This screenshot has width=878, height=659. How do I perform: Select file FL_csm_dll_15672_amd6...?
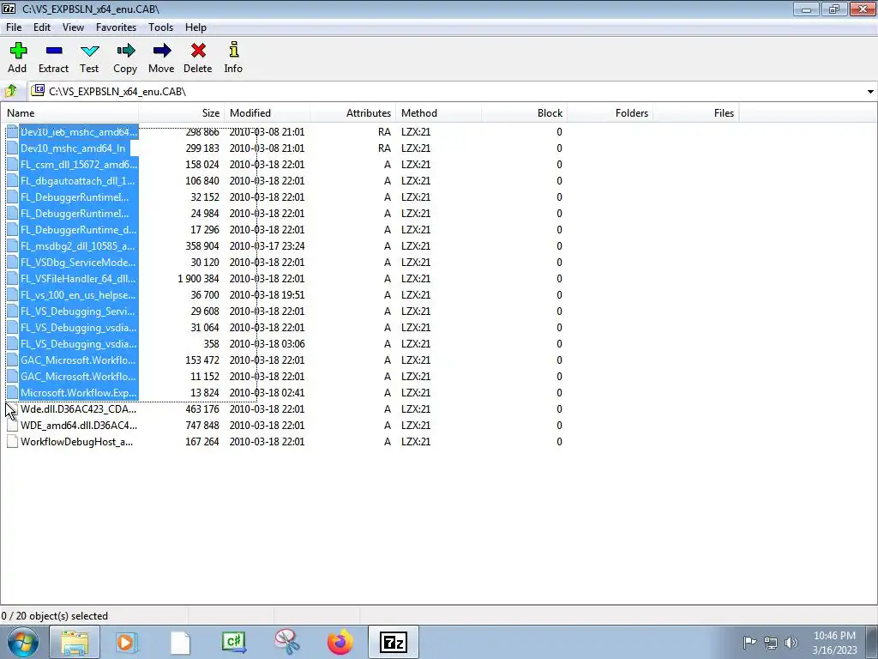(78, 165)
